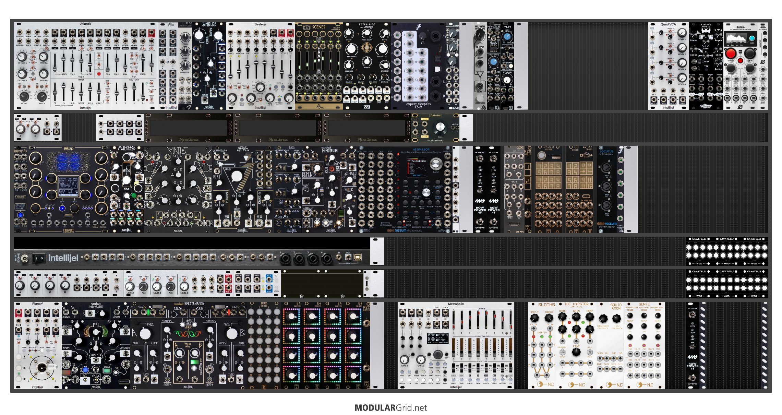Click the NONLINEAR FEEDBACK knob on Squid Axon
782x415 pixels.
click(603, 319)
